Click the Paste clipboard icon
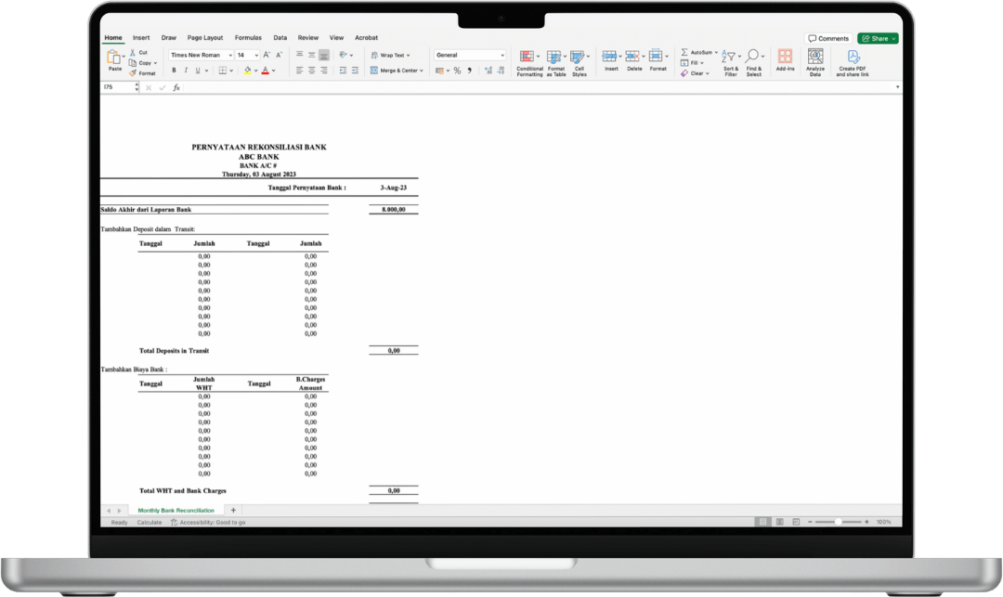 [114, 58]
